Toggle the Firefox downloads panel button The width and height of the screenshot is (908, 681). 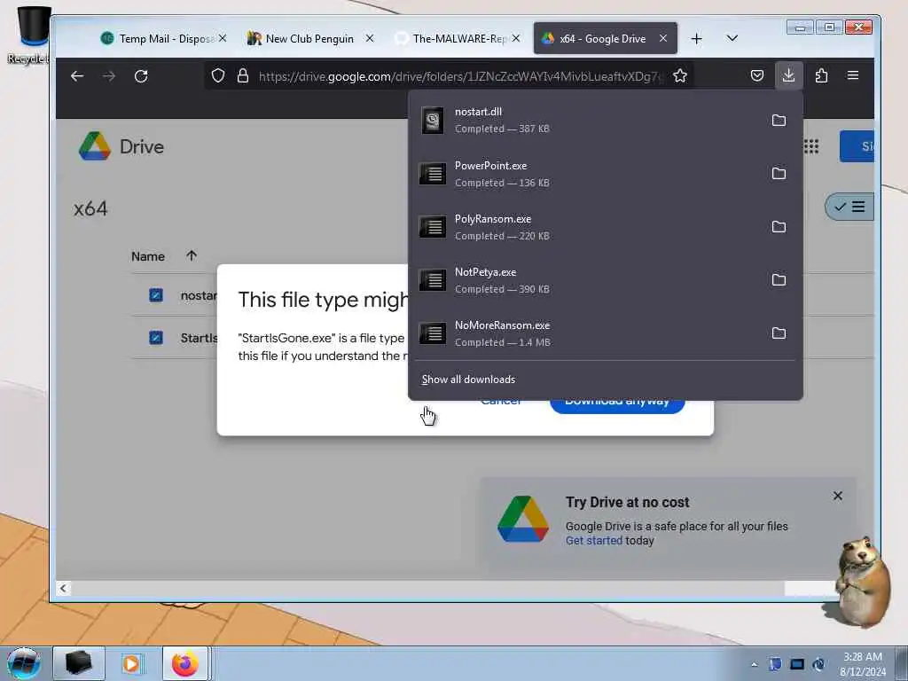788,75
